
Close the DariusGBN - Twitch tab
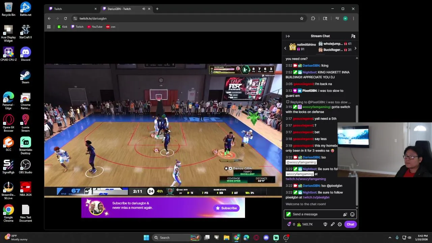pyautogui.click(x=149, y=9)
